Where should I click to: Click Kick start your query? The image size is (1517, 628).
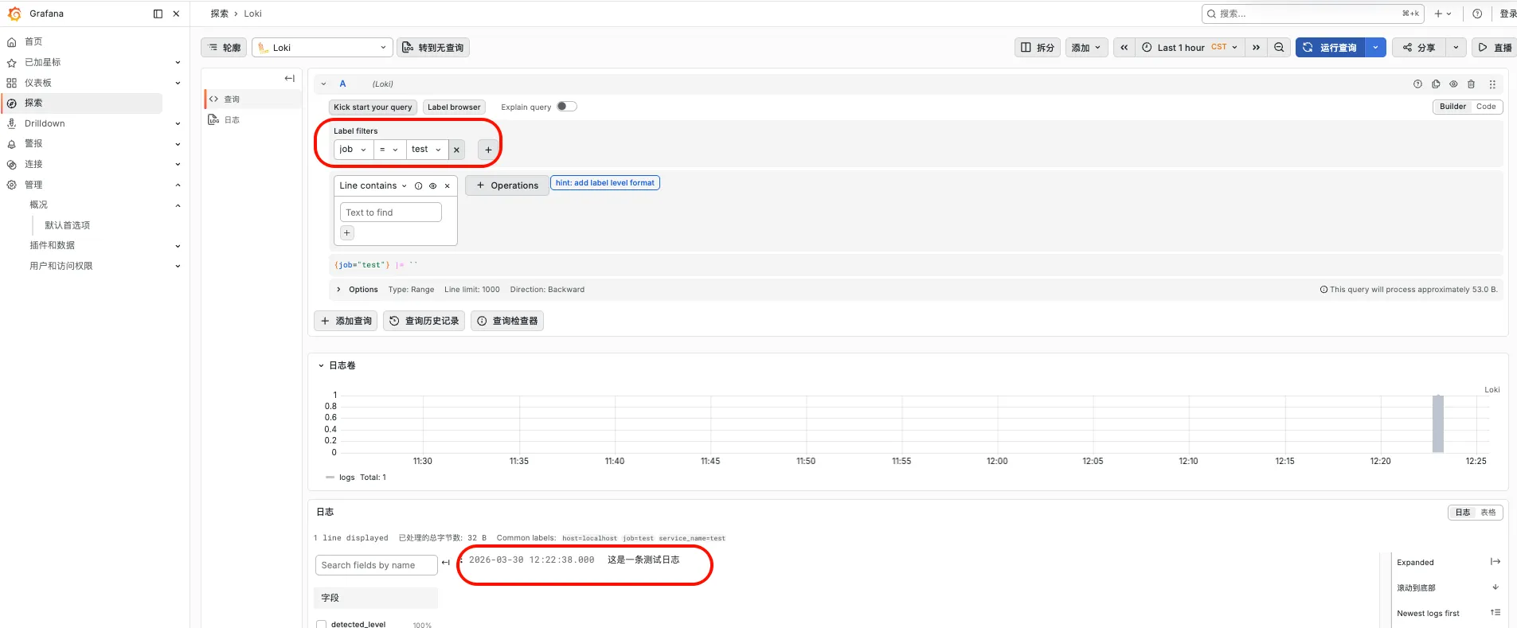pyautogui.click(x=373, y=107)
